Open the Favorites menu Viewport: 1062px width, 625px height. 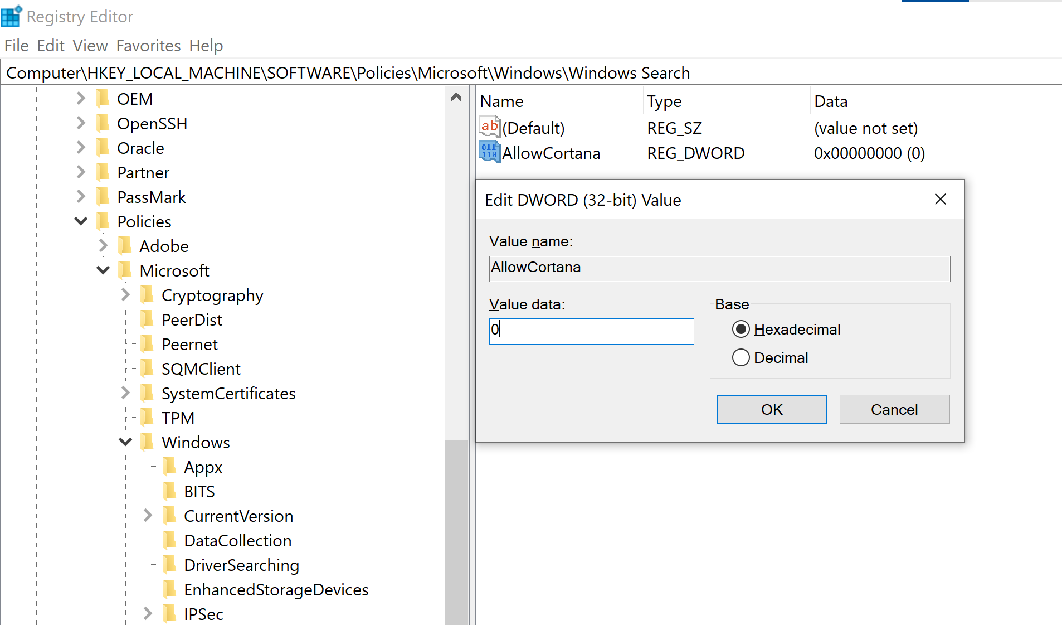pos(148,46)
